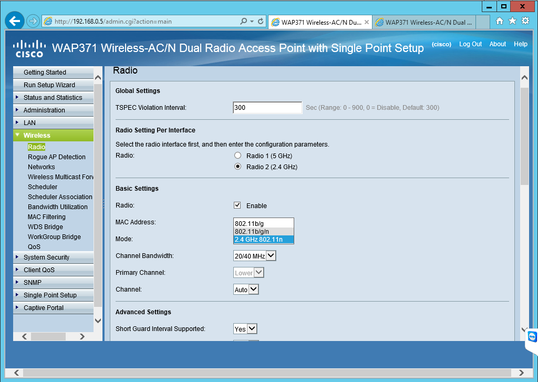Viewport: 538px width, 382px height.
Task: Open the Help link in the header
Action: [521, 44]
